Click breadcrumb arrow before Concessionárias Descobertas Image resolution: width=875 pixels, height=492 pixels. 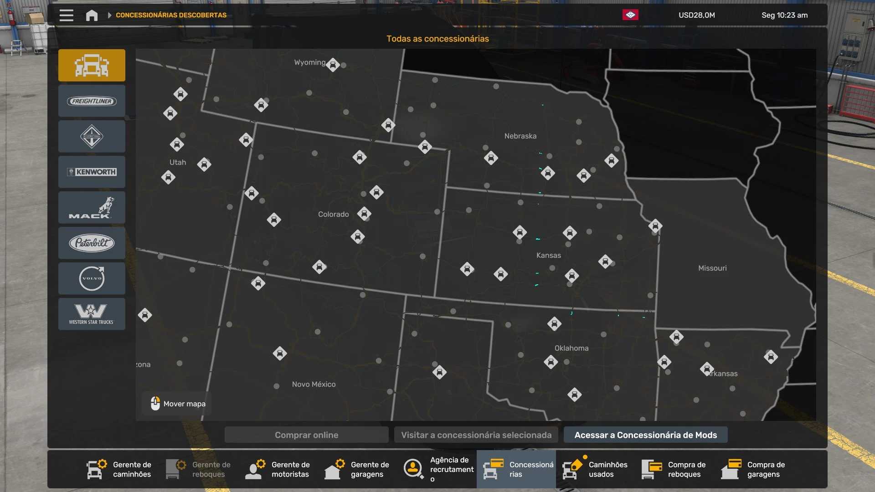[x=109, y=15]
